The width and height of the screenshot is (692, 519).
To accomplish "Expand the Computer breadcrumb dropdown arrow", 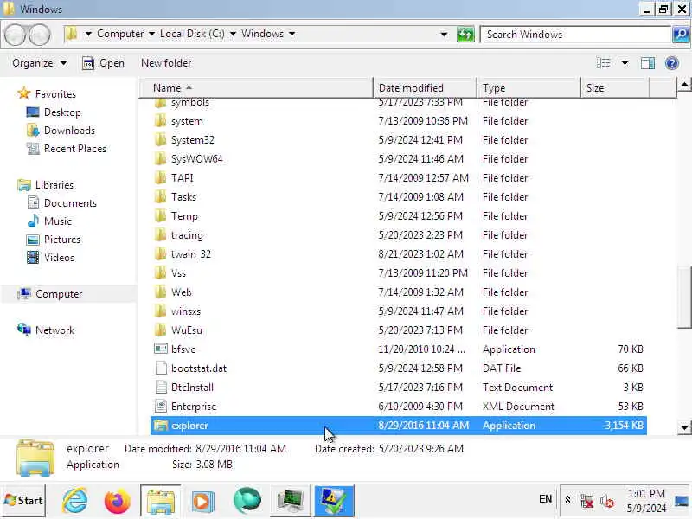I will tap(151, 34).
